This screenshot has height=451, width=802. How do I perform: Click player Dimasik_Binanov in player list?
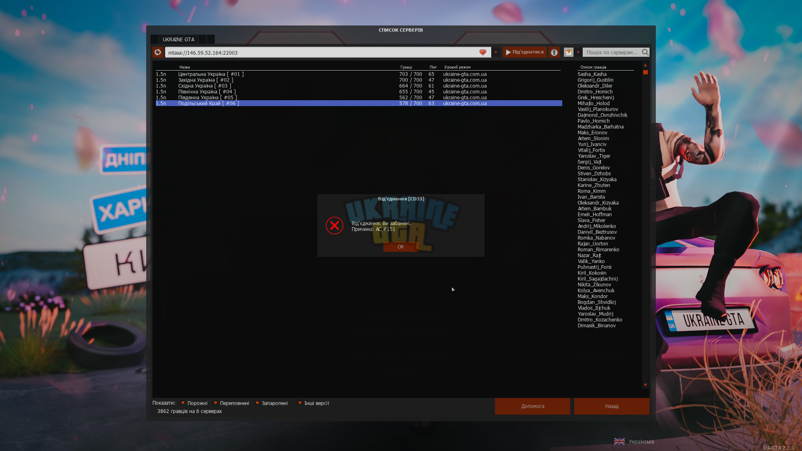coord(596,325)
